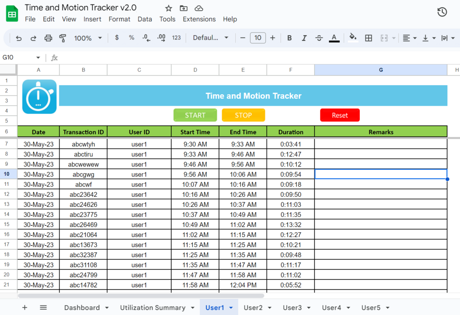Click the green START button

(195, 115)
